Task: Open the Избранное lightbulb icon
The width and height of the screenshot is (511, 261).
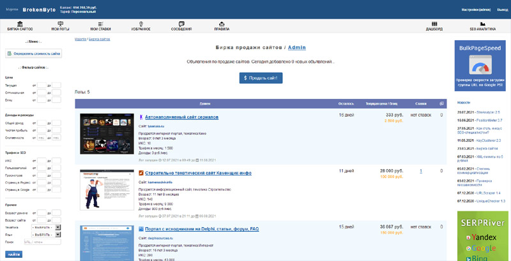Action: [x=141, y=24]
